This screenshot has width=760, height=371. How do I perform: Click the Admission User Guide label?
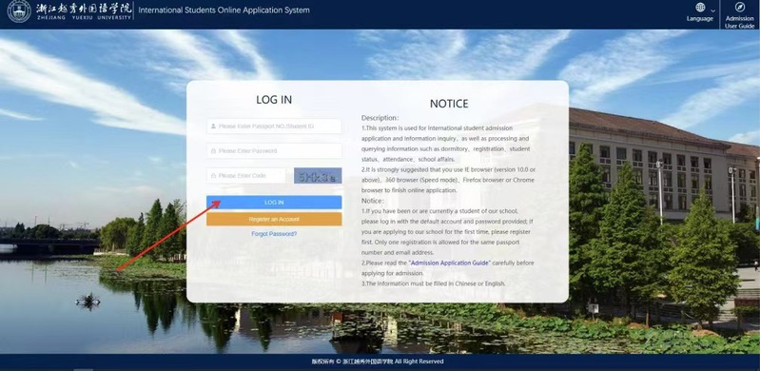(x=740, y=22)
